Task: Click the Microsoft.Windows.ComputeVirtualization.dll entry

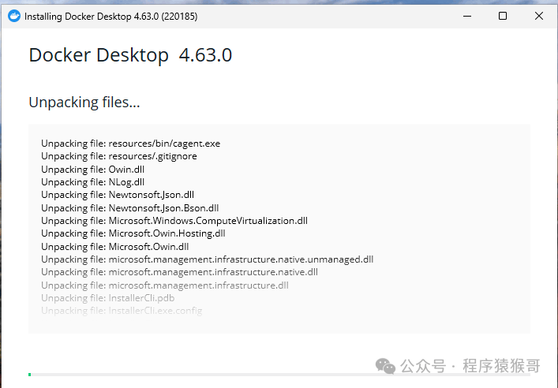Action: click(x=174, y=221)
